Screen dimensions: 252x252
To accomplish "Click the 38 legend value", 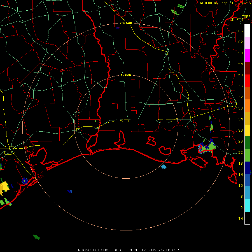I will [241, 108].
